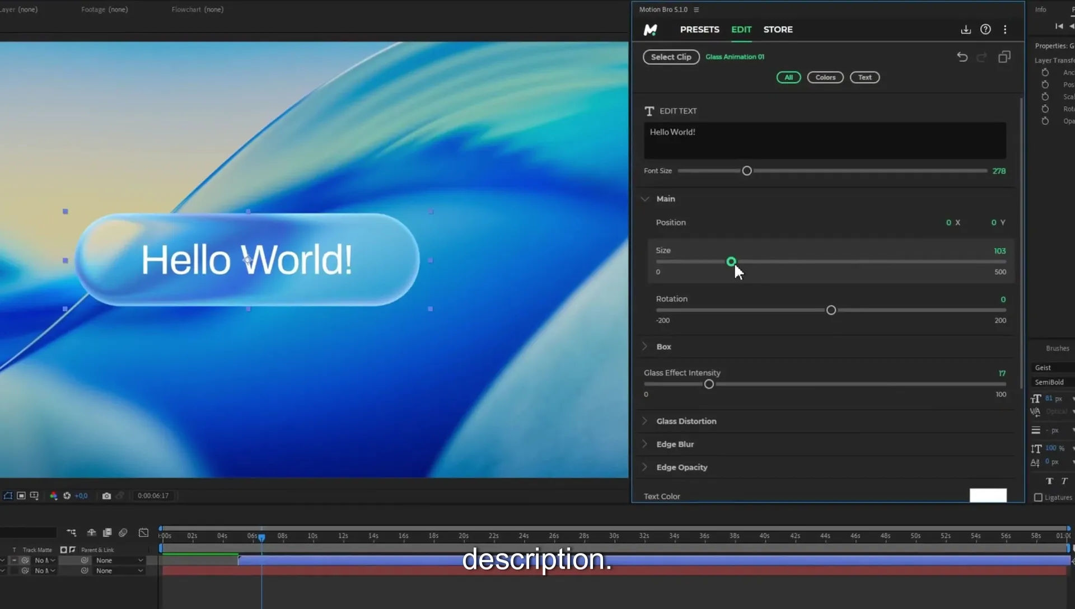This screenshot has height=609, width=1075.
Task: Click the reset exposure aperture icon
Action: click(x=67, y=496)
